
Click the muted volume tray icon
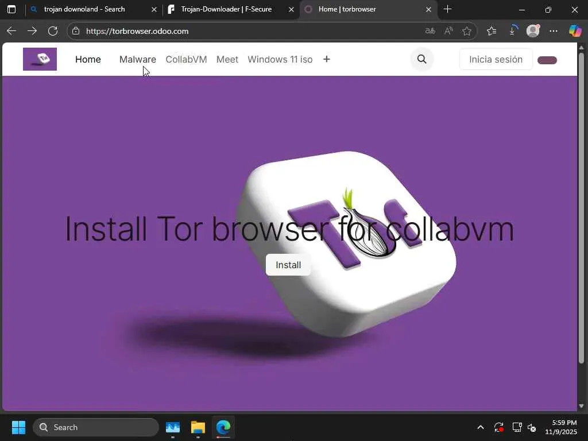tap(532, 427)
